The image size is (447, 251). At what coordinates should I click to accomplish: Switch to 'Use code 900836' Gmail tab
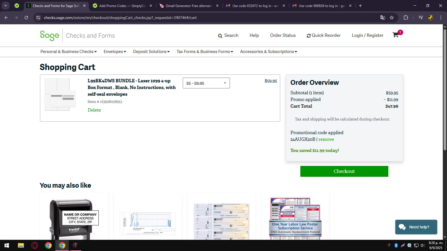(x=322, y=6)
